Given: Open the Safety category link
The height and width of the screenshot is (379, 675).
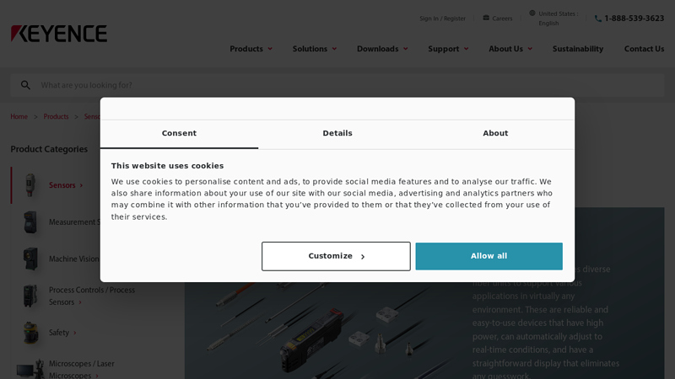Looking at the screenshot, I should [x=59, y=333].
